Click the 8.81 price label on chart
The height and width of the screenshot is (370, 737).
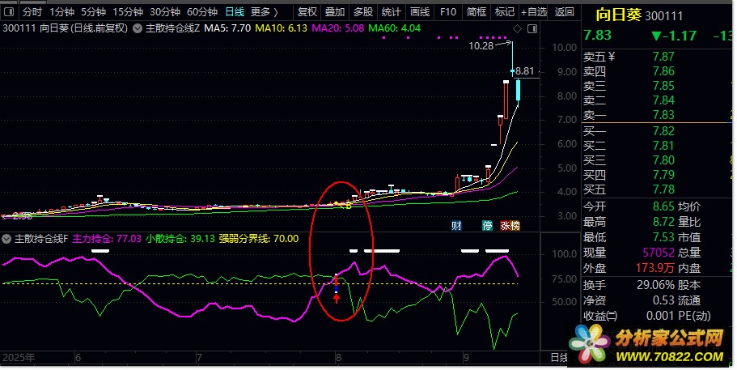(524, 71)
